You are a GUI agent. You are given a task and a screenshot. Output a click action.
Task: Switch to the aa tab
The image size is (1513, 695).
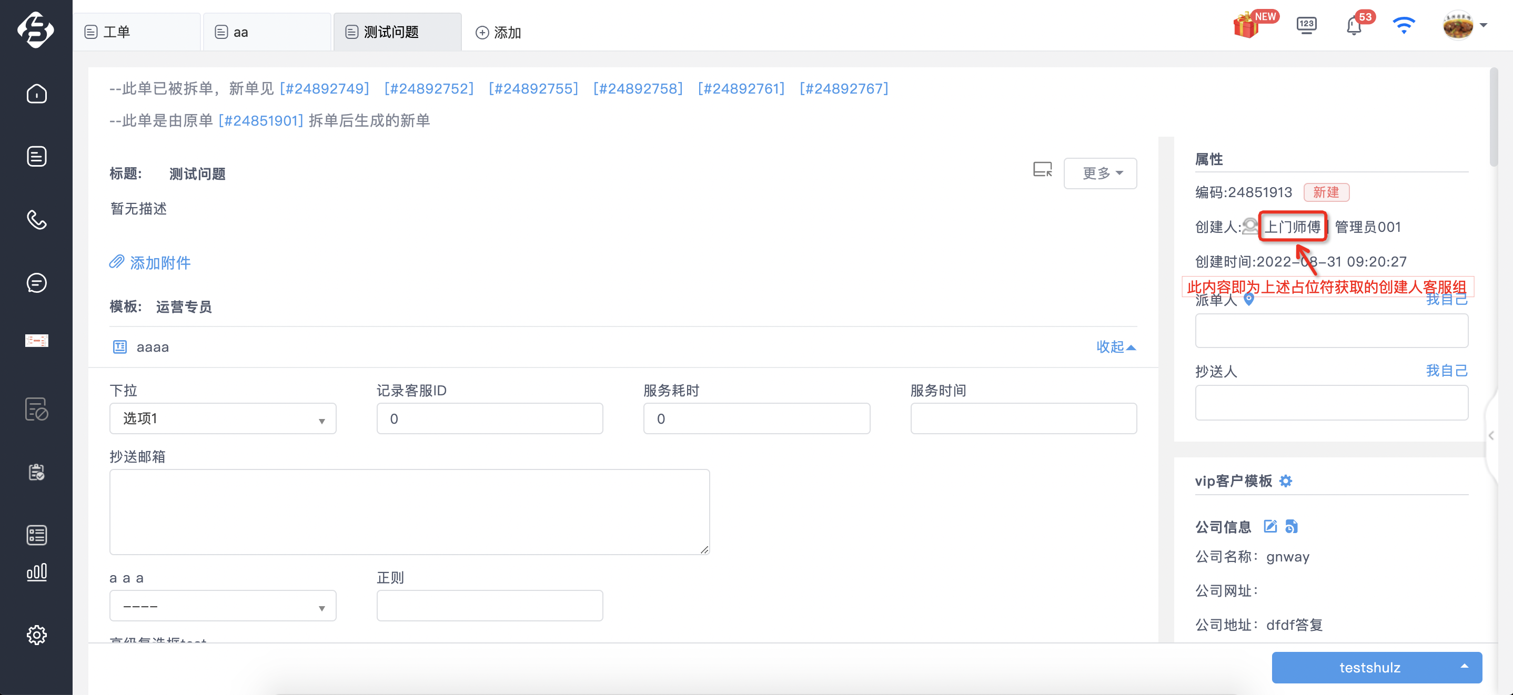(x=267, y=32)
